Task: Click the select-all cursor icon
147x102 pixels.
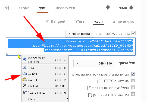Action: (25, 92)
